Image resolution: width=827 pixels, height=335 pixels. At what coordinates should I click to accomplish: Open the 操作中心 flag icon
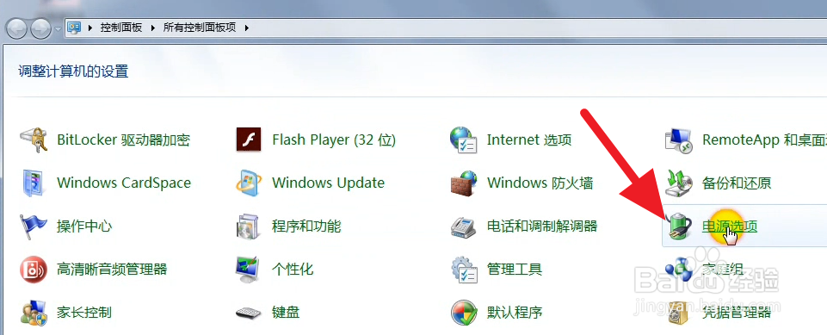pyautogui.click(x=33, y=226)
